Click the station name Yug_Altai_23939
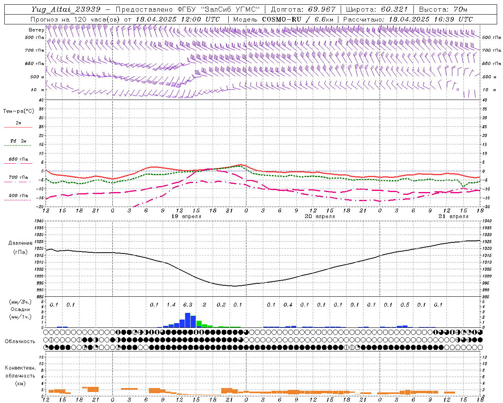The image size is (503, 403). coord(66,9)
